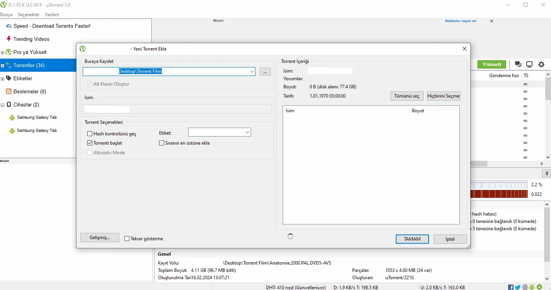Open the Seçenekler menu
Viewport: 551px width, 290px height.
29,15
